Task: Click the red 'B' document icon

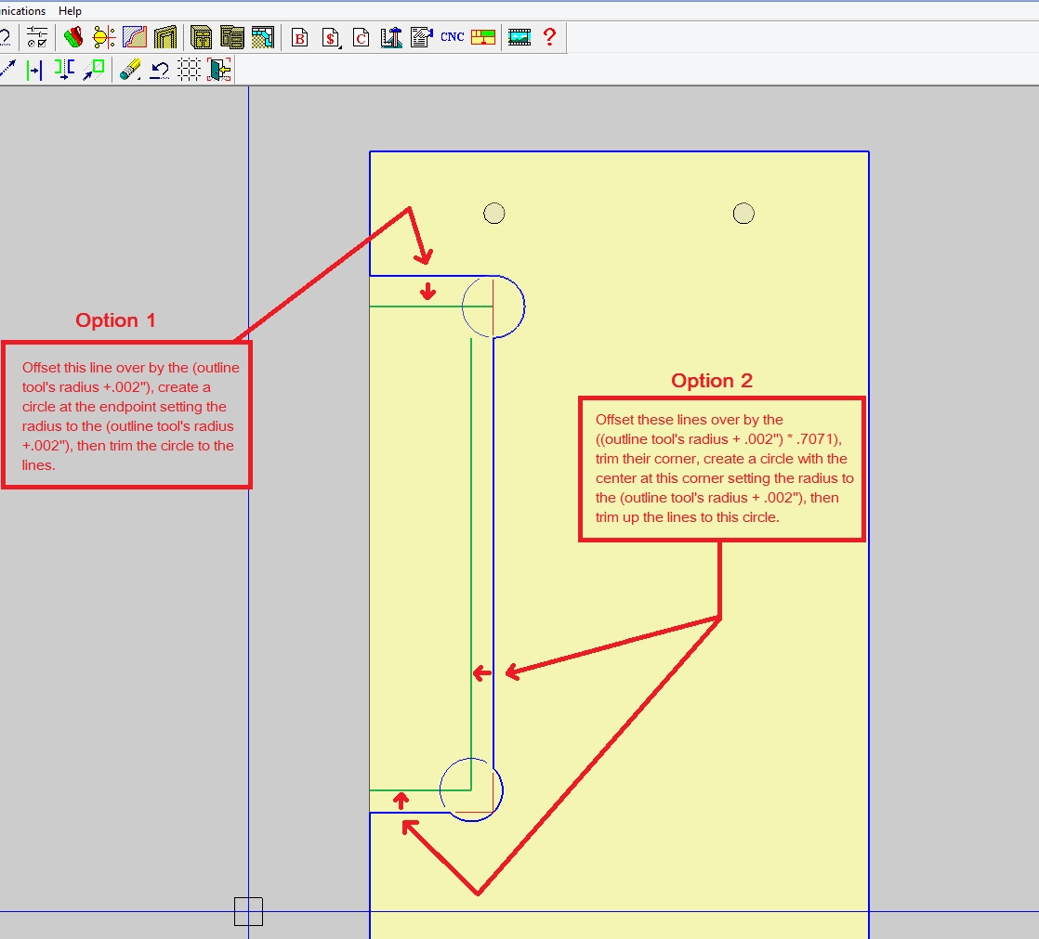Action: [299, 37]
